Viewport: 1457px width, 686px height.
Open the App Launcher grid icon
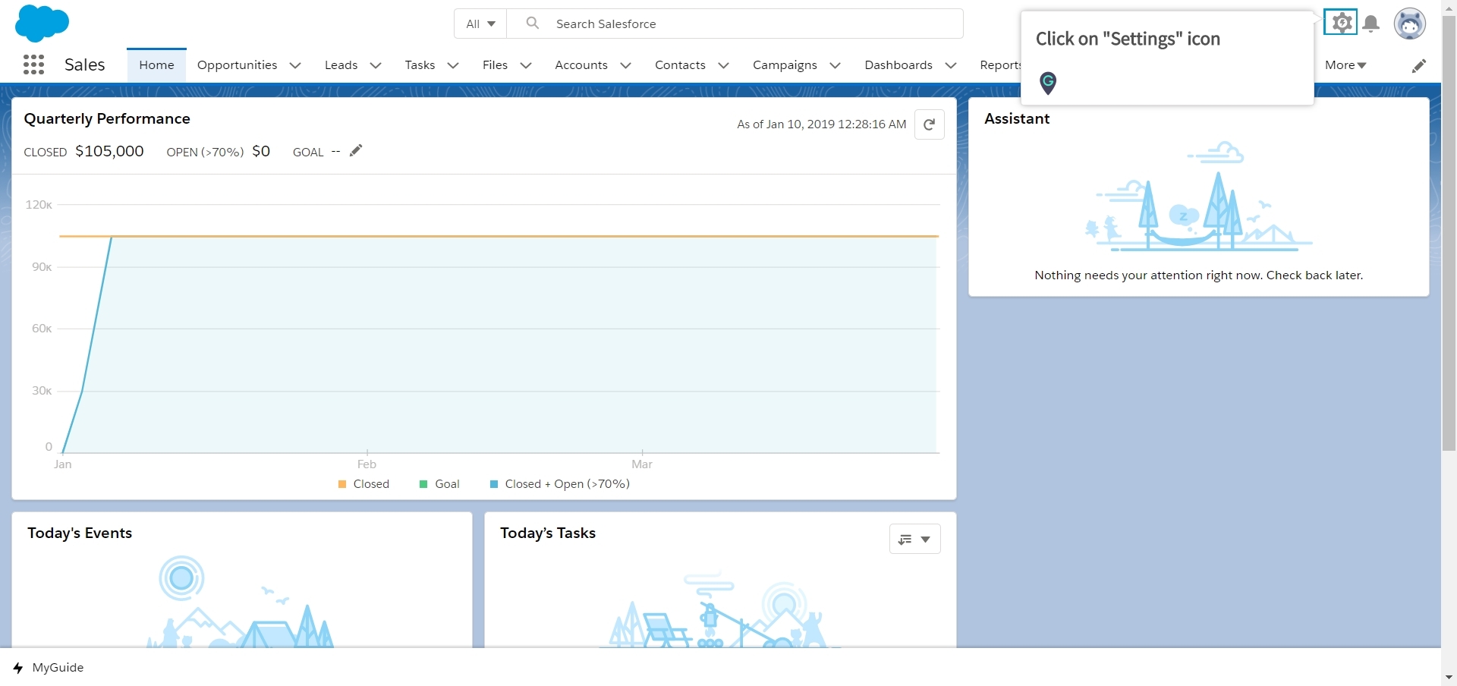(33, 65)
